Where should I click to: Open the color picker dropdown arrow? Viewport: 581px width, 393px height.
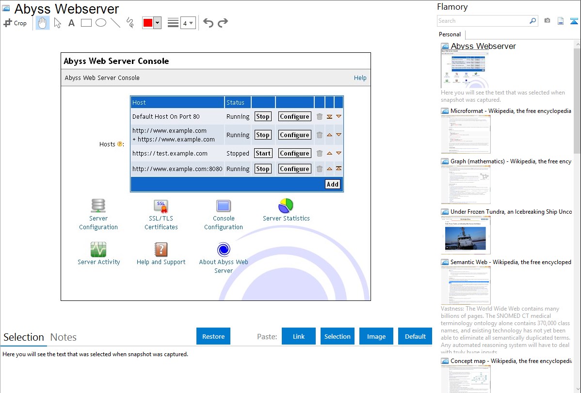[x=157, y=23]
